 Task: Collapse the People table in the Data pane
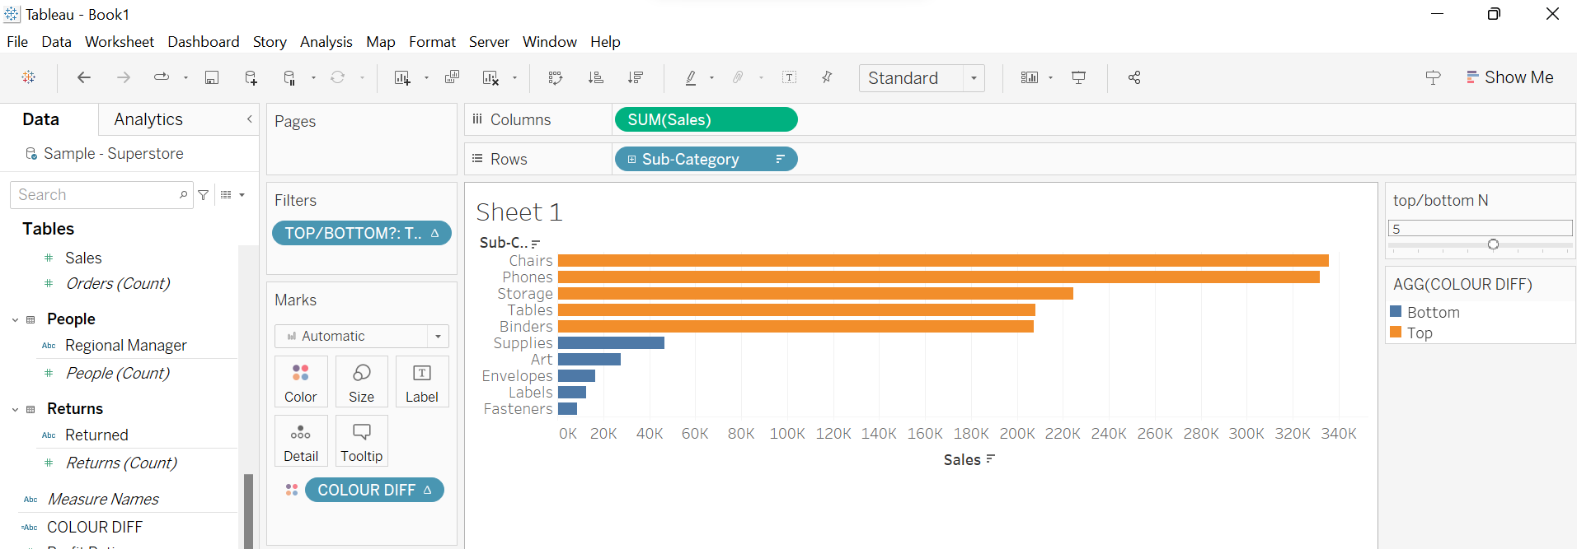coord(15,319)
